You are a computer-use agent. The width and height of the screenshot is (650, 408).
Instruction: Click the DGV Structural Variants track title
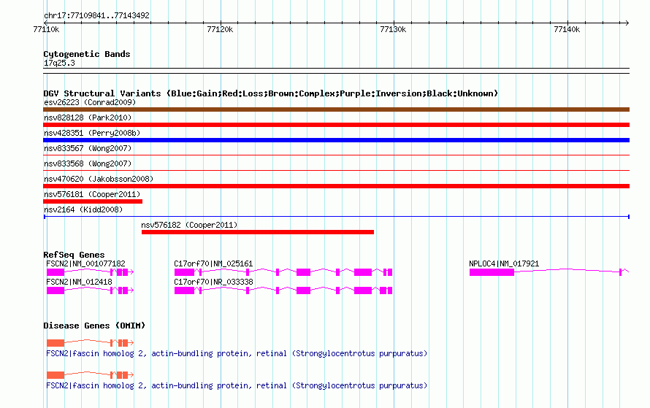(x=270, y=93)
